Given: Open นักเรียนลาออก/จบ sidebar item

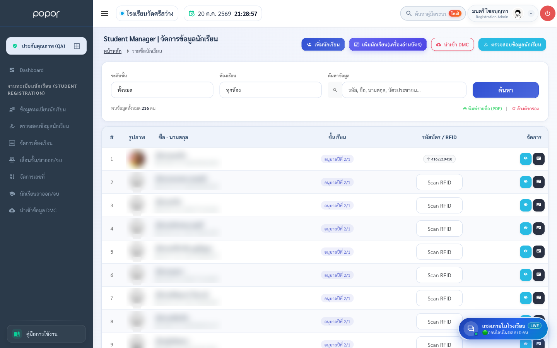Looking at the screenshot, I should (x=46, y=194).
